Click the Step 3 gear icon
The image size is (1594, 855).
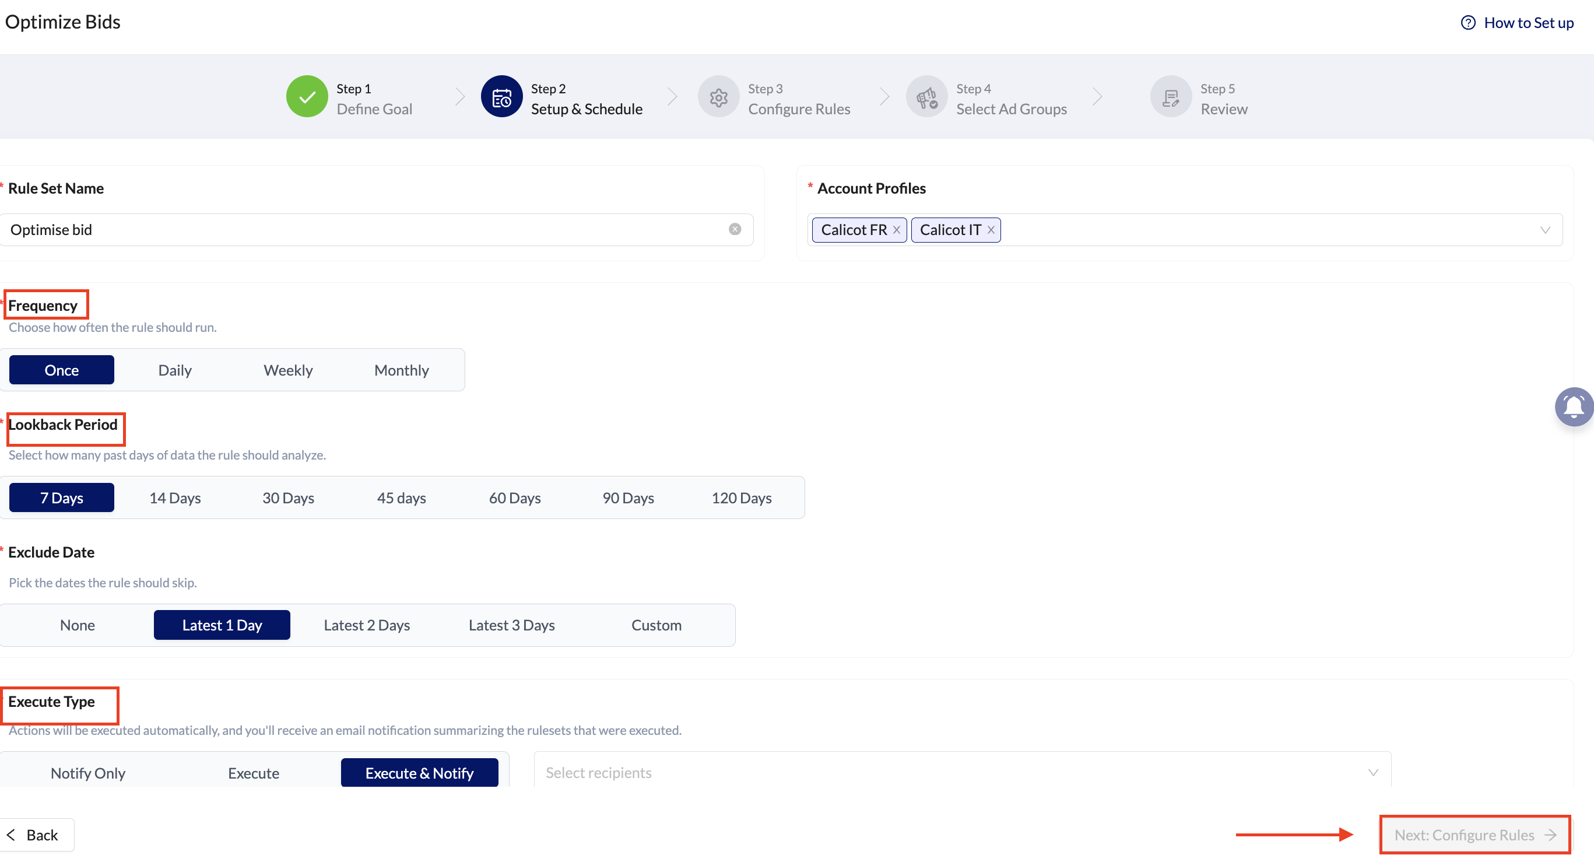point(718,97)
